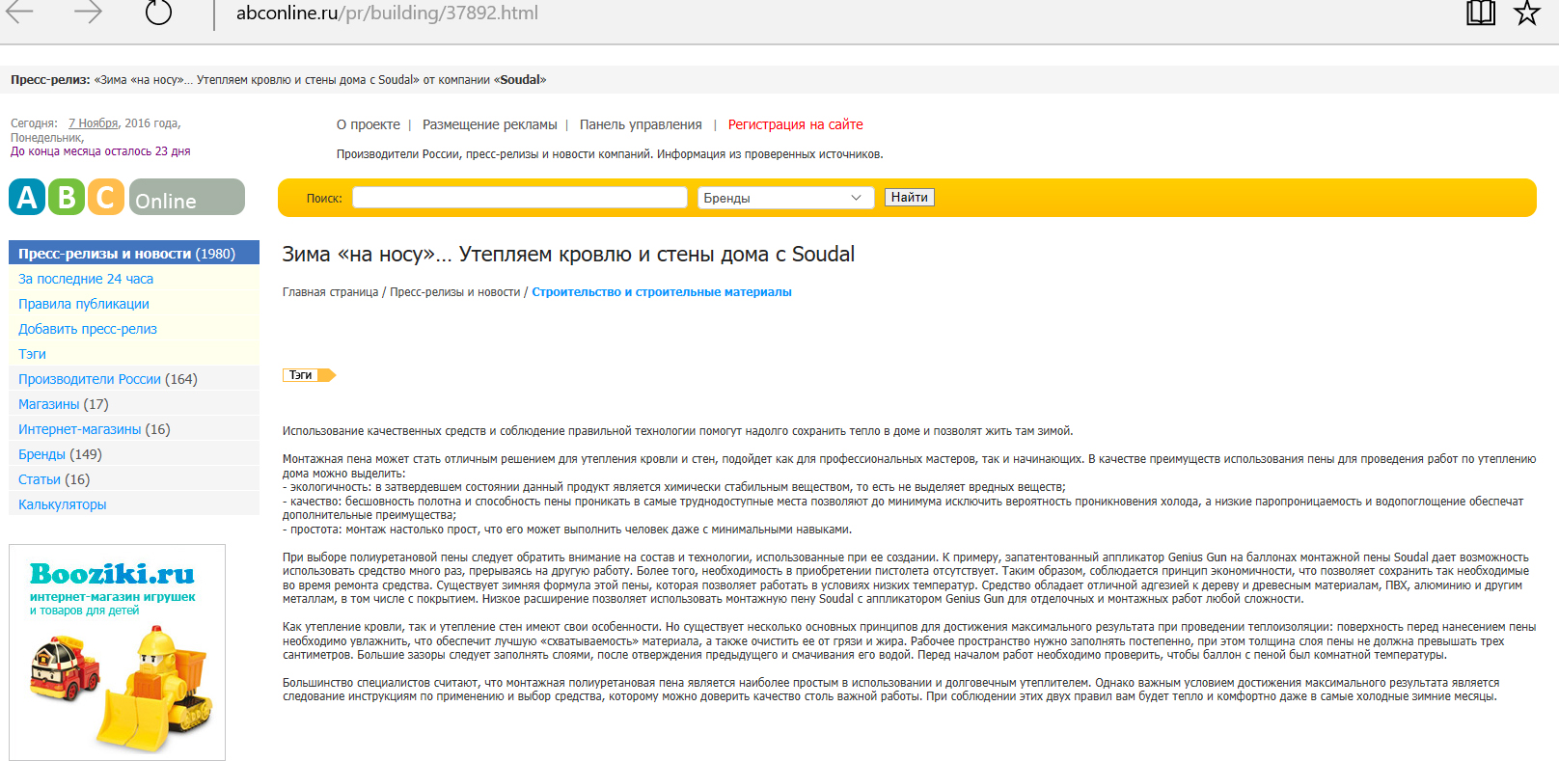Open Производители России sidebar link
This screenshot has height=761, width=1559.
coord(90,379)
